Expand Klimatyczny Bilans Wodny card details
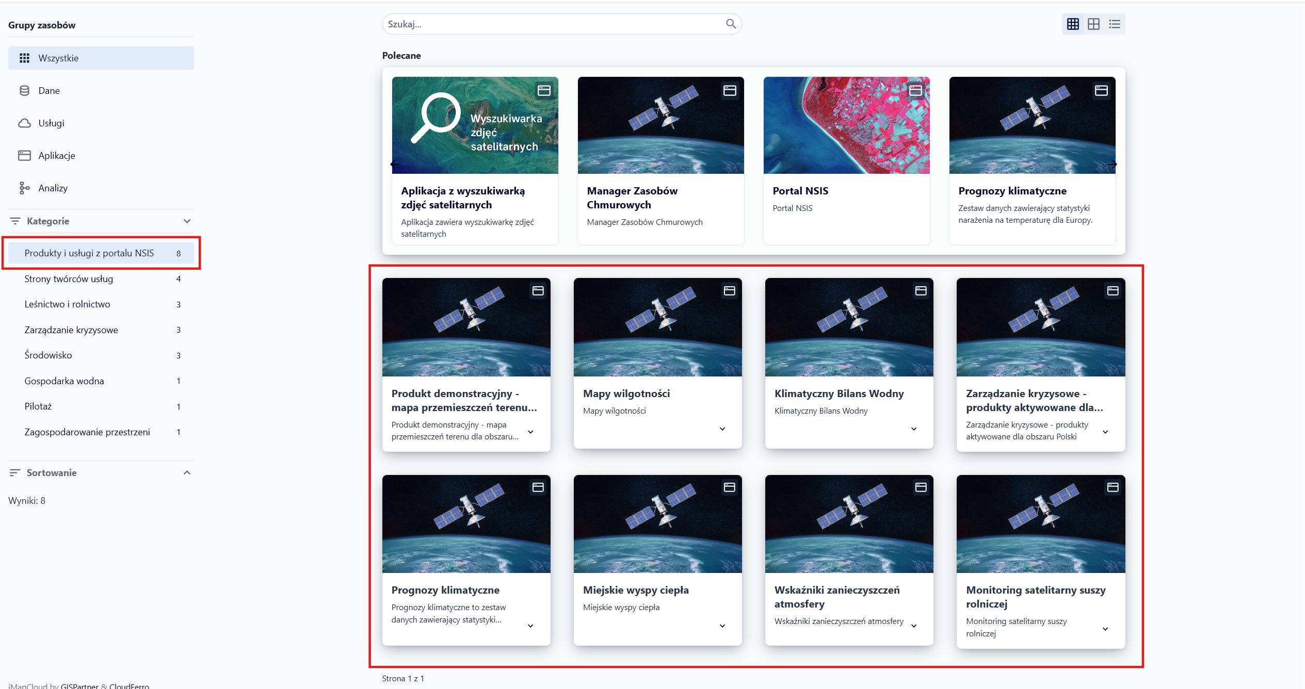Viewport: 1305px width, 689px height. 914,429
